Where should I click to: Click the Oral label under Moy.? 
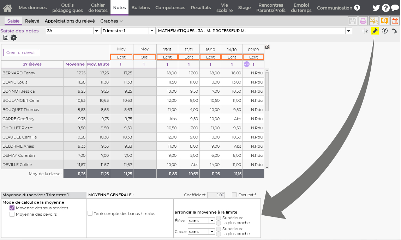(x=144, y=57)
